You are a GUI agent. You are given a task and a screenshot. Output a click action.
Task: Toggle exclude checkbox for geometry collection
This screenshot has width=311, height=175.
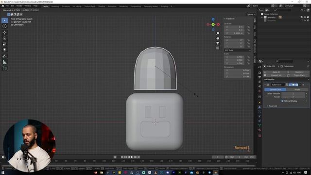301,17
